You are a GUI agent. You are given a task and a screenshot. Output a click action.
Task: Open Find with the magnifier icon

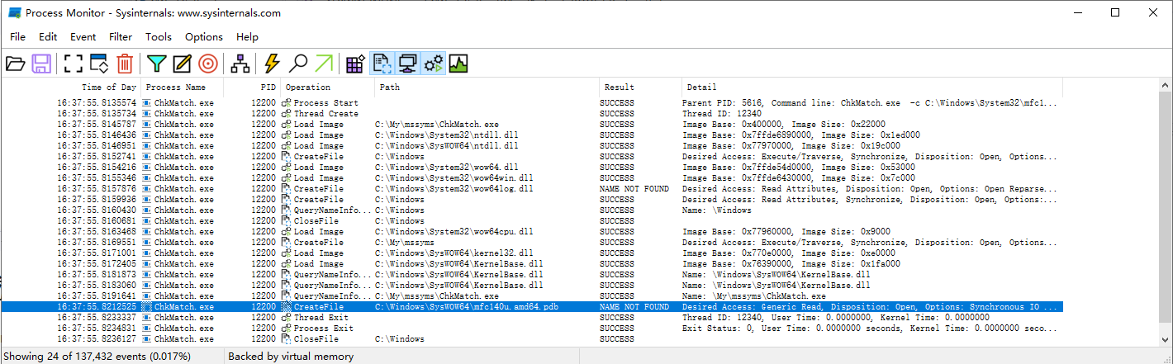point(298,64)
